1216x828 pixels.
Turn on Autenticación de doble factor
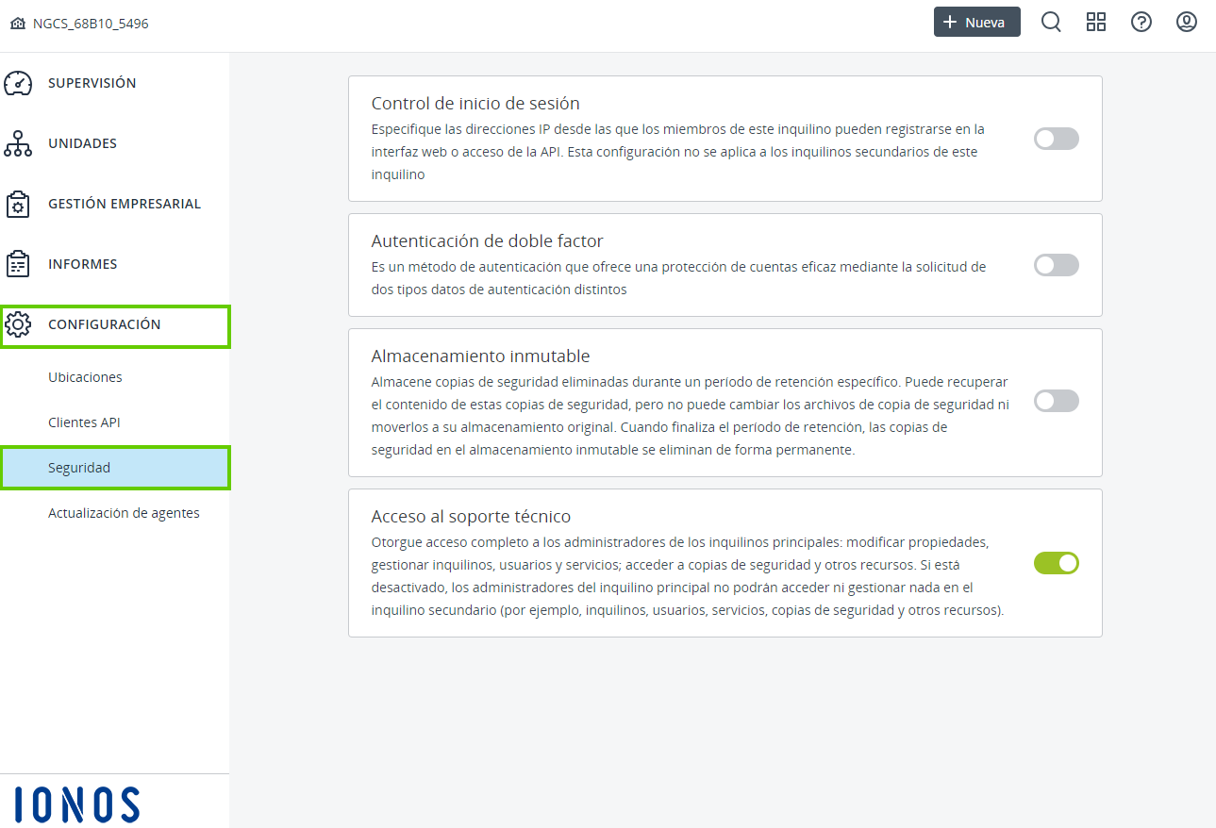[x=1056, y=265]
